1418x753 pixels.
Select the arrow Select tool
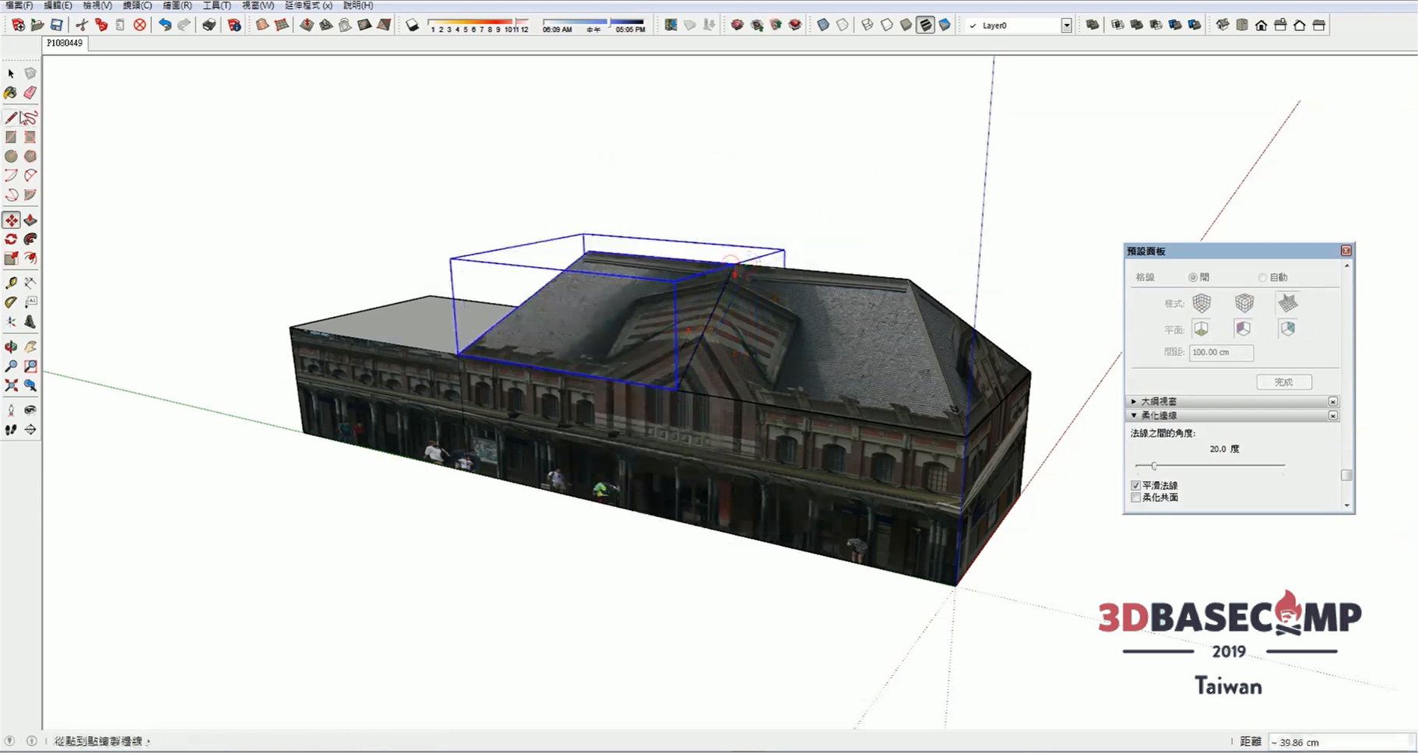click(x=11, y=73)
